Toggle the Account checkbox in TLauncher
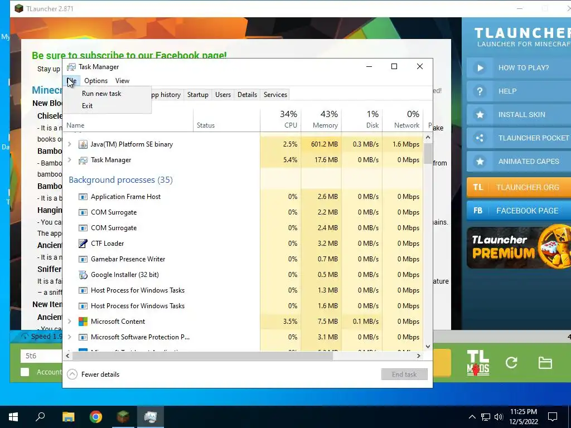Screen dimensions: 571x428 (x=25, y=372)
